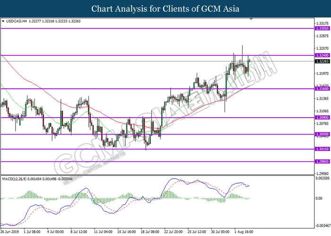This screenshot has width=331, height=236.
Task: Select the 1.31600 support price tag
Action: tap(322, 89)
